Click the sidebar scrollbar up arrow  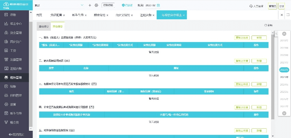[x=31, y=12]
